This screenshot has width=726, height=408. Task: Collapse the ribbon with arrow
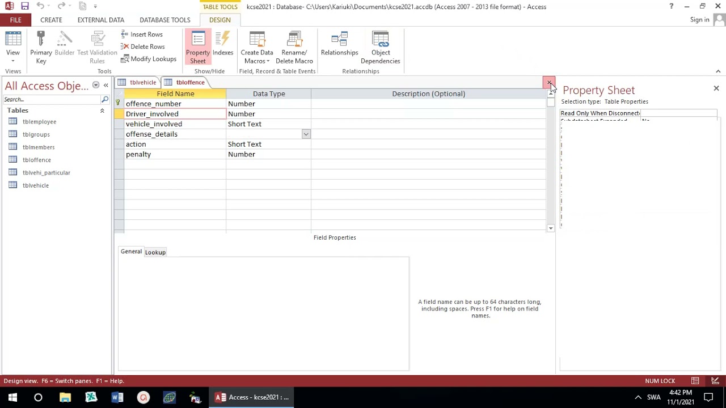[x=718, y=71]
